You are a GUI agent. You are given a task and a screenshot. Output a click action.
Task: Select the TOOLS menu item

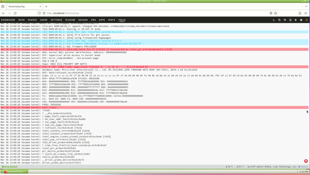pos(122,20)
